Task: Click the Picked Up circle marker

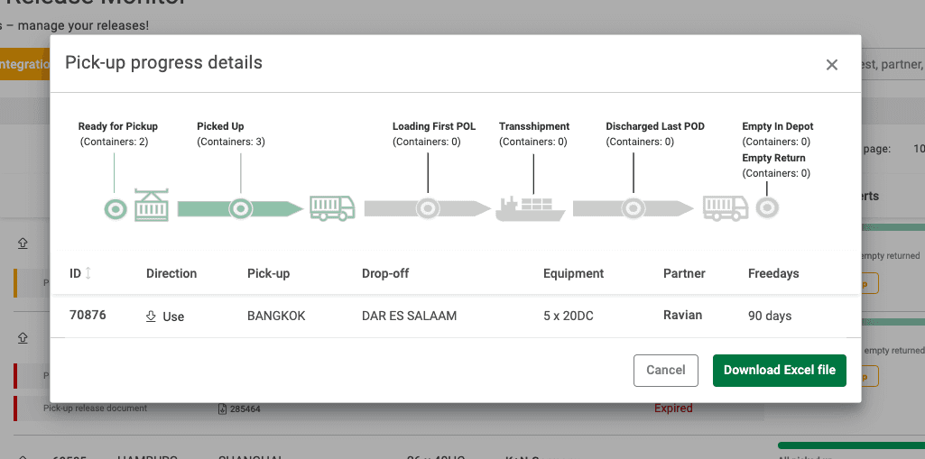Action: click(x=240, y=209)
